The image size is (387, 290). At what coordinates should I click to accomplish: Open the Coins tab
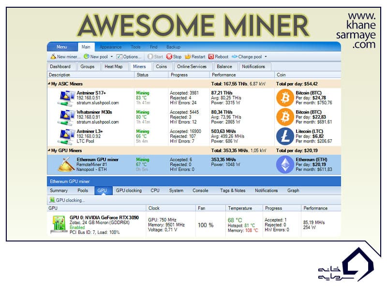(162, 67)
